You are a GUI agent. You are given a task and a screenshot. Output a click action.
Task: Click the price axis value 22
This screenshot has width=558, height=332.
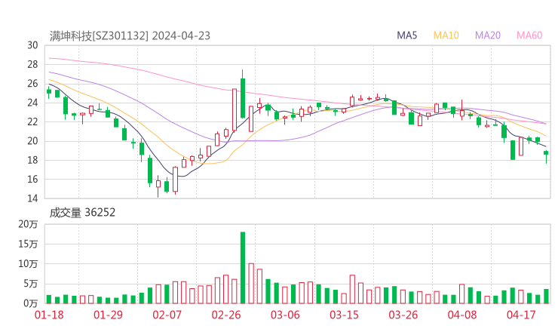tap(32, 121)
